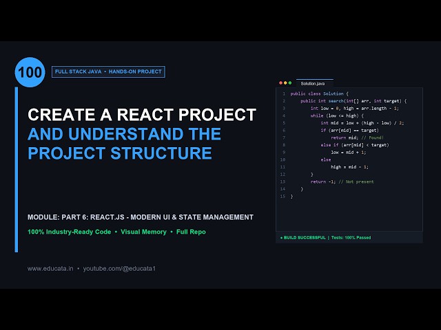
Task: Click the 'Full Repo' text
Action: coord(191,232)
